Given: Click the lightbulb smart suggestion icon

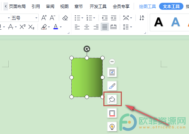Looking at the screenshot, I should pos(112,127).
